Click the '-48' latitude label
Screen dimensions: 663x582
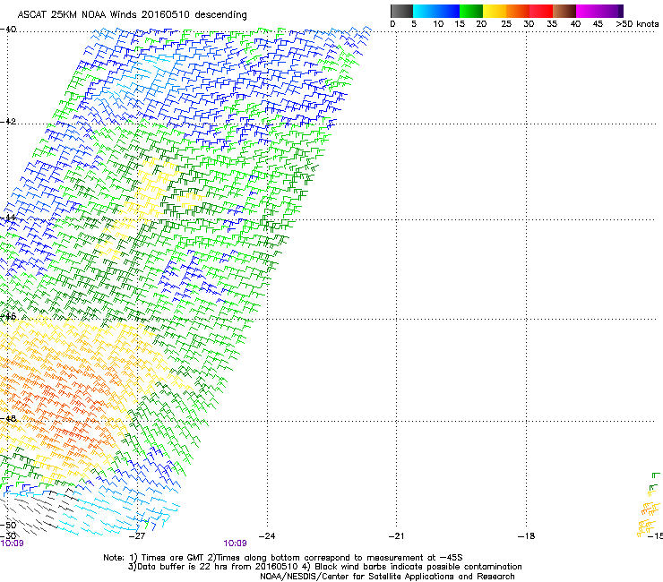[8, 418]
